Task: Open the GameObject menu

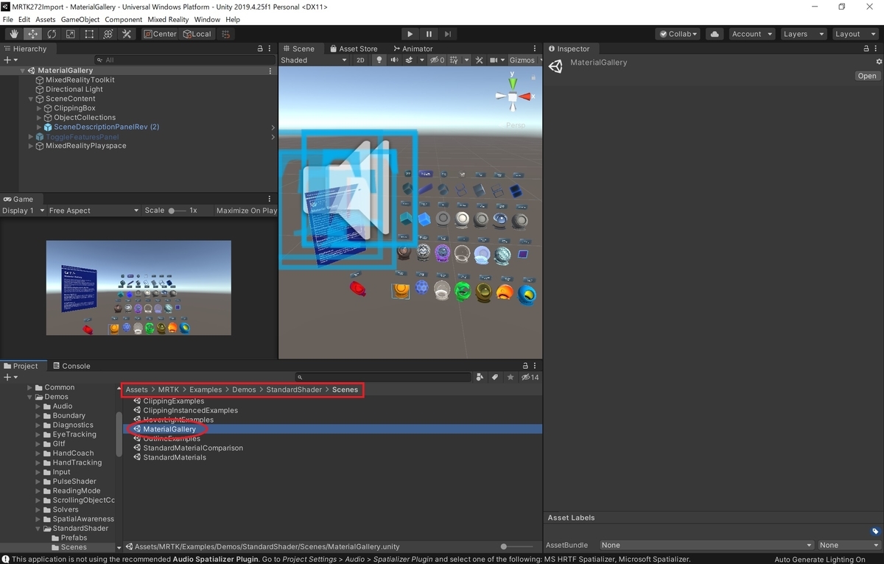Action: click(x=80, y=19)
